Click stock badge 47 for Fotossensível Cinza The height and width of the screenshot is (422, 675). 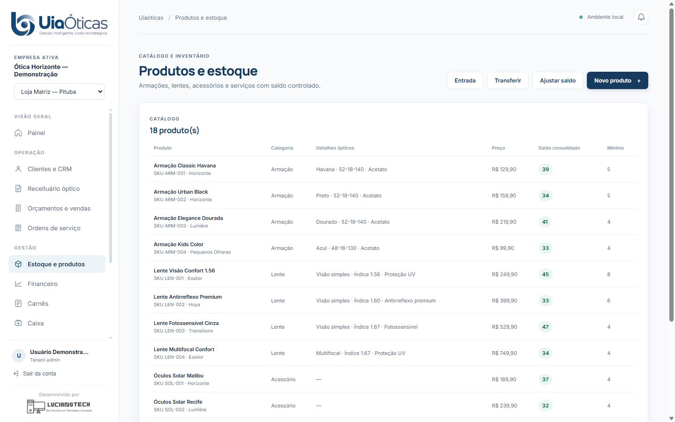point(545,327)
